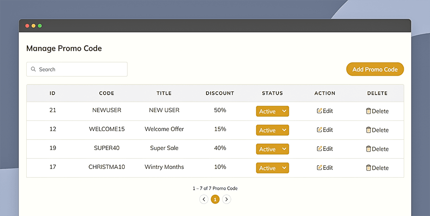Click the trash icon in the SUPER40 row
Image resolution: width=430 pixels, height=216 pixels.
coord(369,149)
